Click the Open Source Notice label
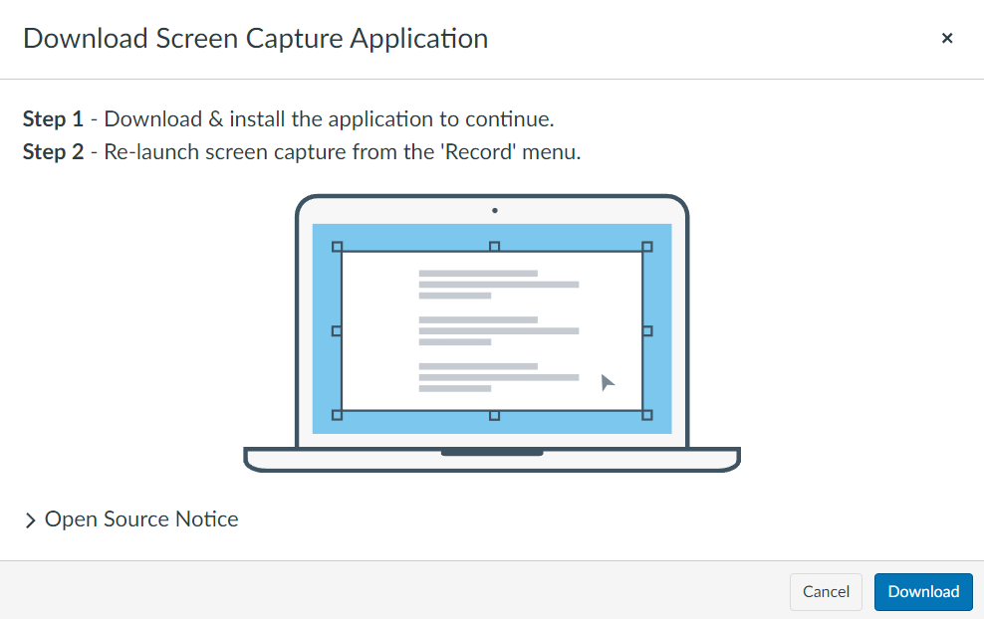The image size is (984, 619). pos(141,519)
